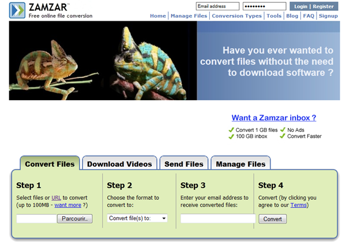The width and height of the screenshot is (346, 242).
Task: Click the 'No Ads' feature text
Action: pos(296,130)
